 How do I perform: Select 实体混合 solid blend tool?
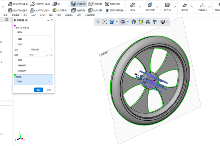click(x=59, y=10)
